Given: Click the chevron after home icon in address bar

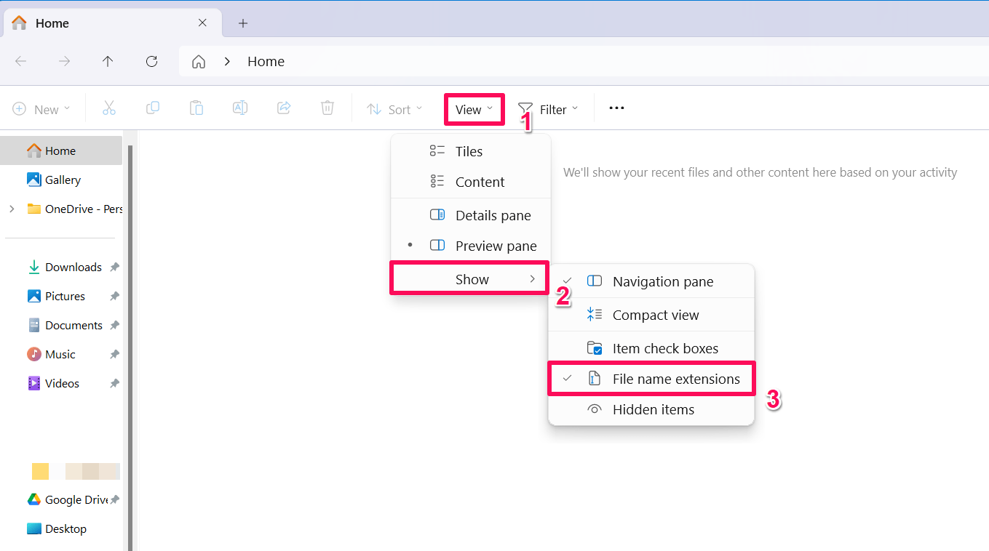Looking at the screenshot, I should (x=227, y=62).
